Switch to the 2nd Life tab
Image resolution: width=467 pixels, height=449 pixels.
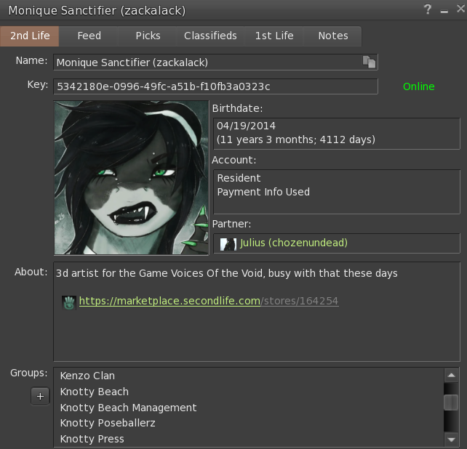[x=30, y=36]
